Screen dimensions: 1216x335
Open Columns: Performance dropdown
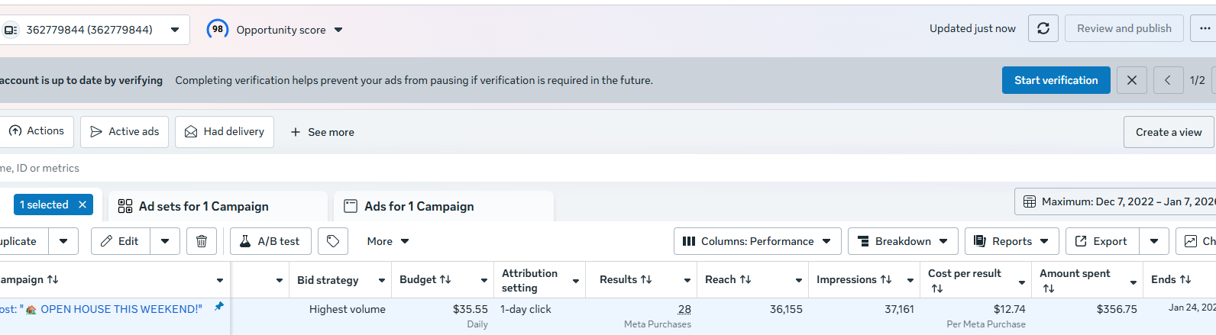point(757,241)
